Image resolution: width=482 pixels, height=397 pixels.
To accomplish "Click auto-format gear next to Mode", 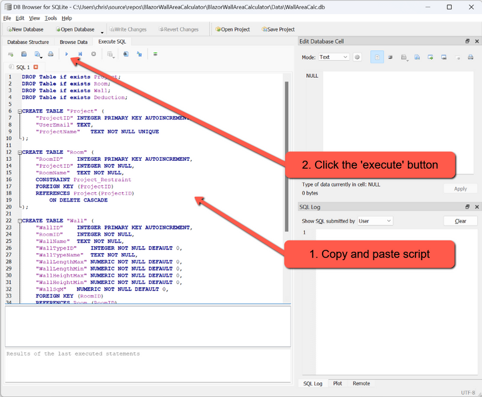I will (357, 57).
